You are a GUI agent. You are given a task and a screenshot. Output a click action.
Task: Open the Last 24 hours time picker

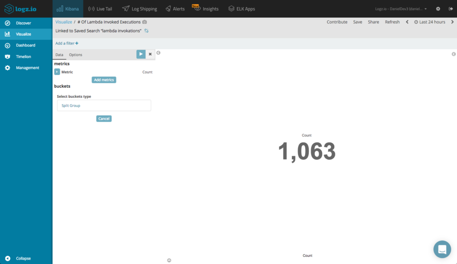[432, 21]
